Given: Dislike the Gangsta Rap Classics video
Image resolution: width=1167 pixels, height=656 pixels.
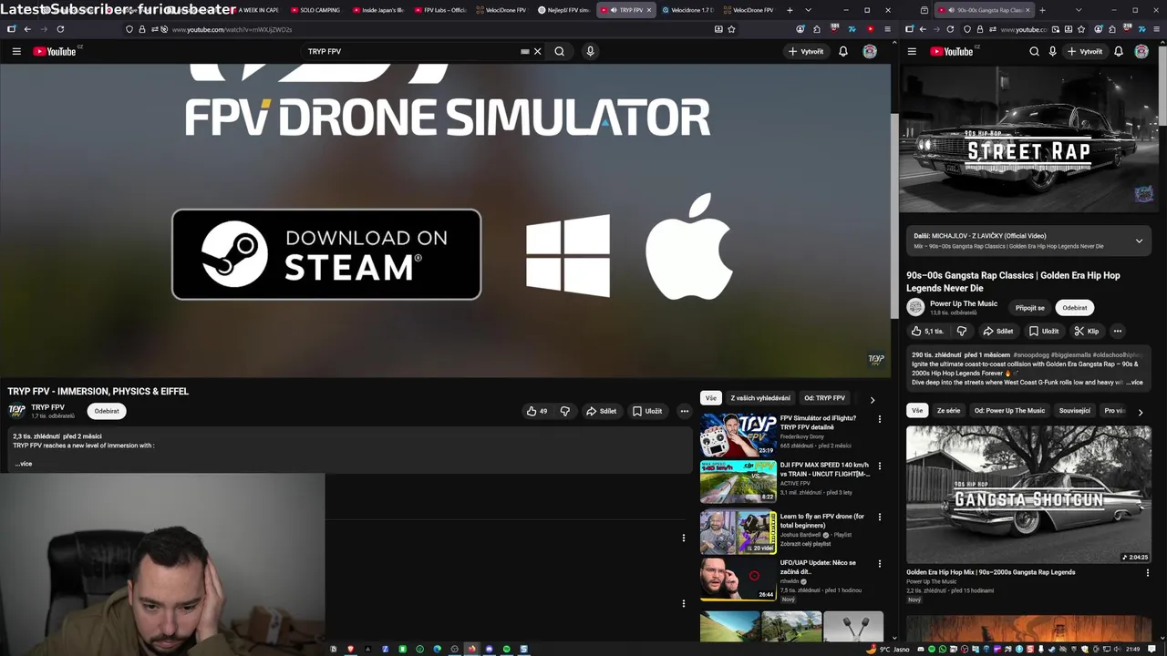Looking at the screenshot, I should [961, 332].
